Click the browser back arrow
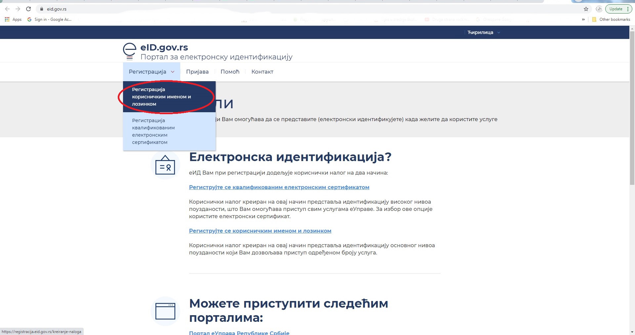 tap(7, 9)
